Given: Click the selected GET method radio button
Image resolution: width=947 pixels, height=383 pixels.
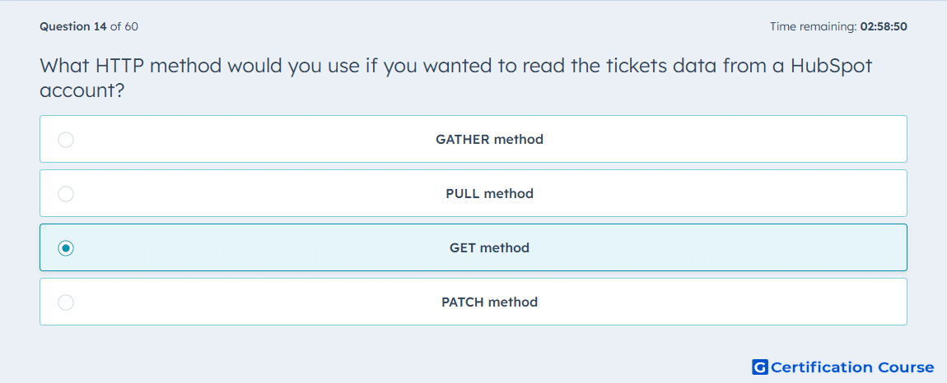Looking at the screenshot, I should coord(66,248).
